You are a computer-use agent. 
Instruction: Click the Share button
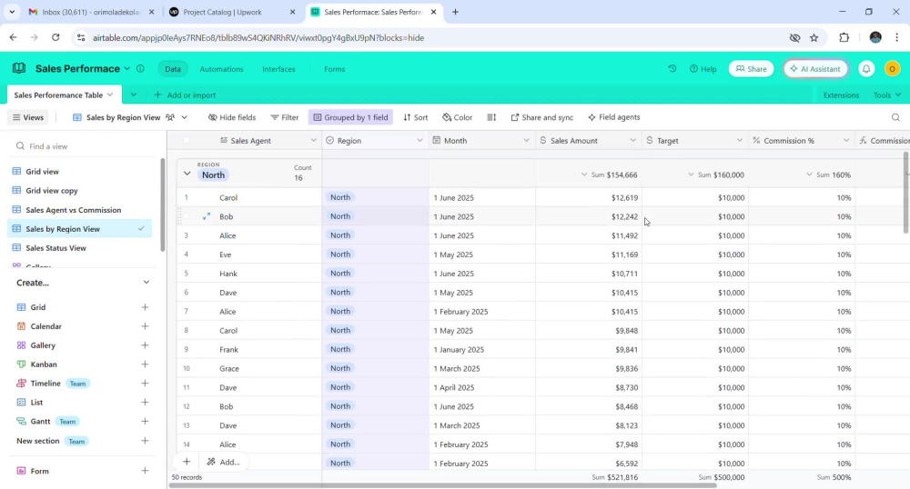pos(751,69)
